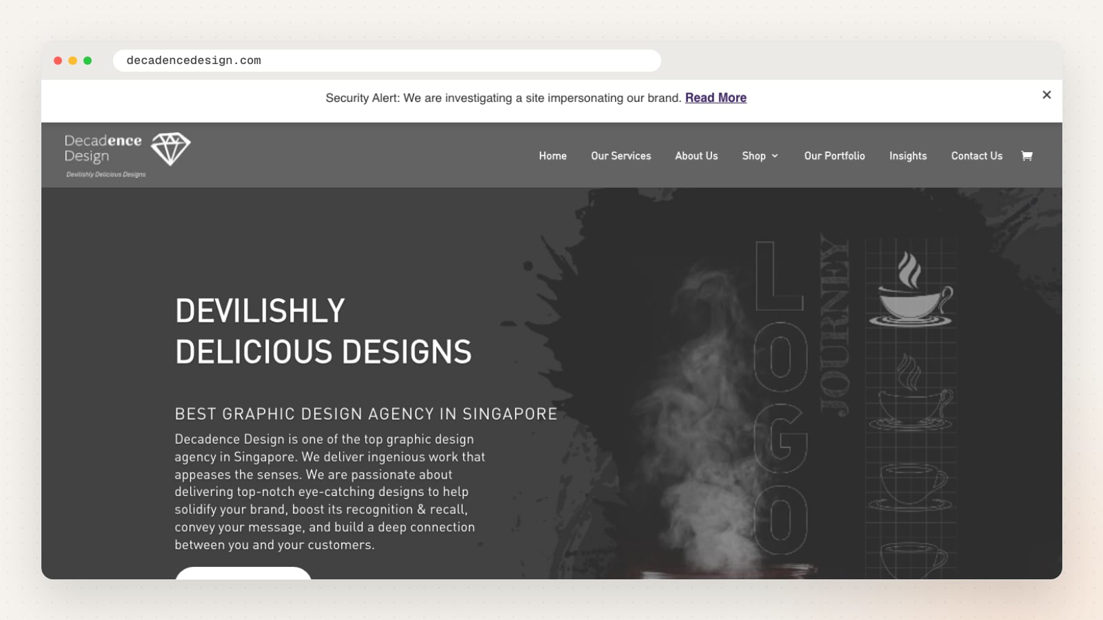The height and width of the screenshot is (620, 1103).
Task: View Our Portfolio page
Action: tap(835, 156)
